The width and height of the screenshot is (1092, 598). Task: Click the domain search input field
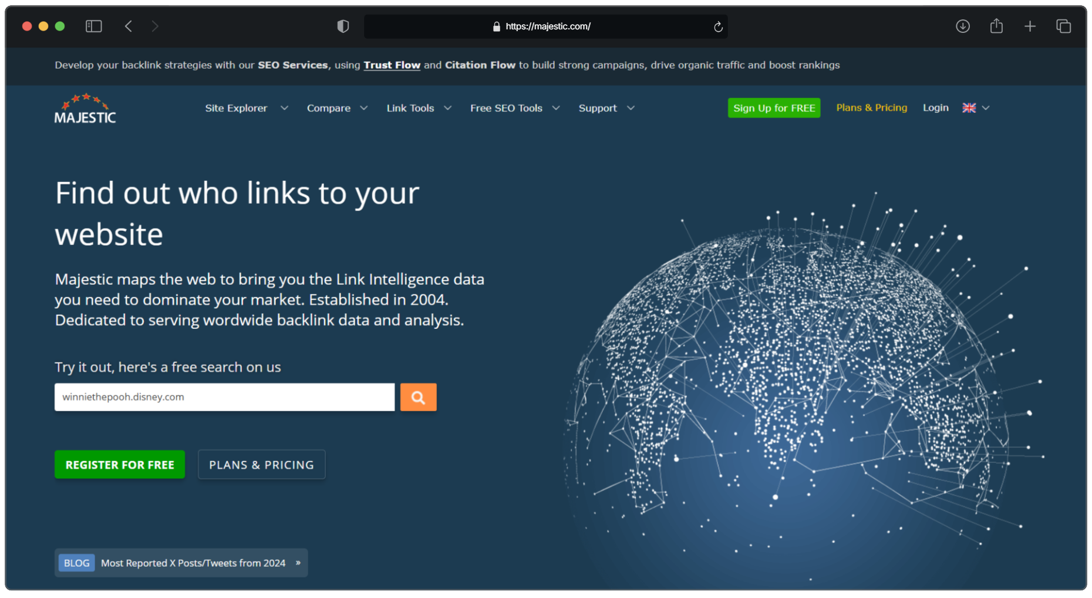[x=225, y=397]
